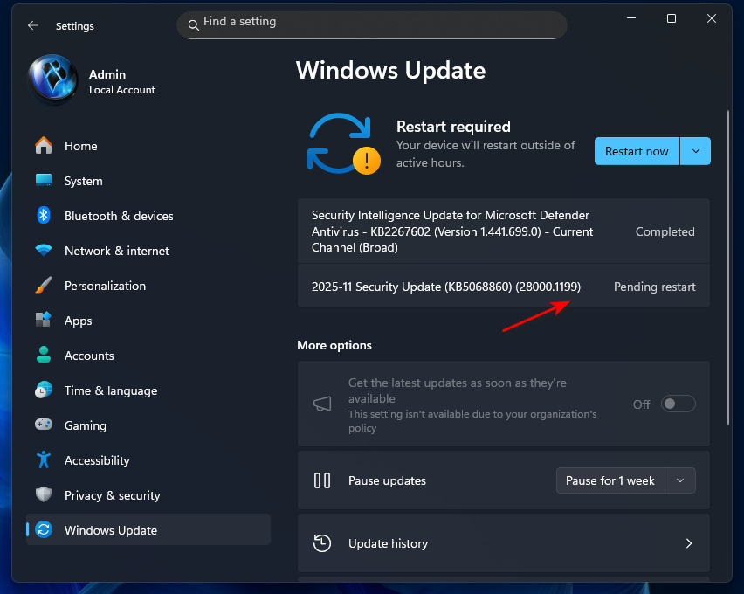
Task: Select Time & language label
Action: (x=111, y=390)
